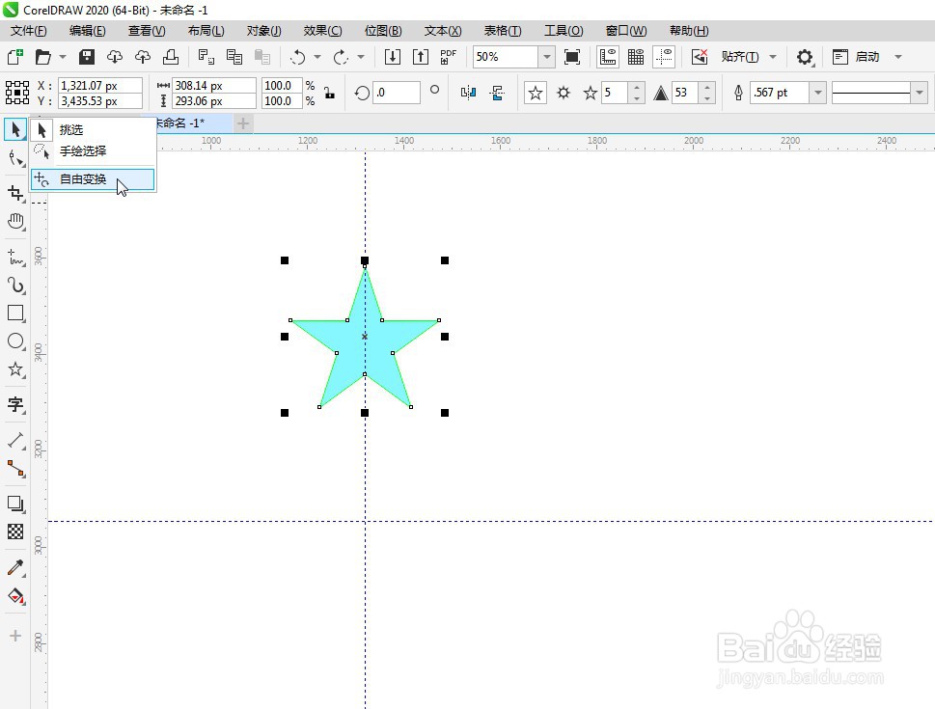Increase the sharpness value stepper
This screenshot has height=709, width=935.
[x=706, y=88]
